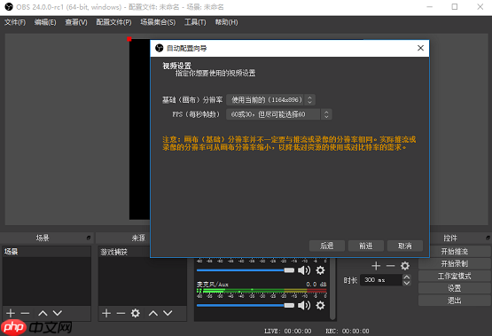Open the 配置文件(P) menu
492x336 pixels.
coord(113,22)
